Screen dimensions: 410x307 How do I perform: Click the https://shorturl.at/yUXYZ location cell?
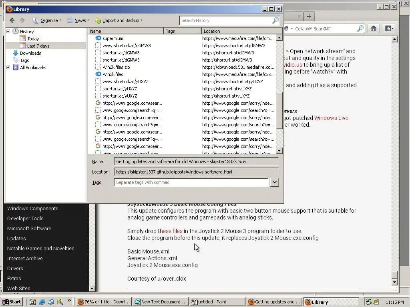[x=227, y=89]
